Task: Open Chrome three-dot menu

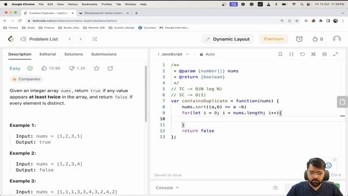Action: (x=343, y=21)
